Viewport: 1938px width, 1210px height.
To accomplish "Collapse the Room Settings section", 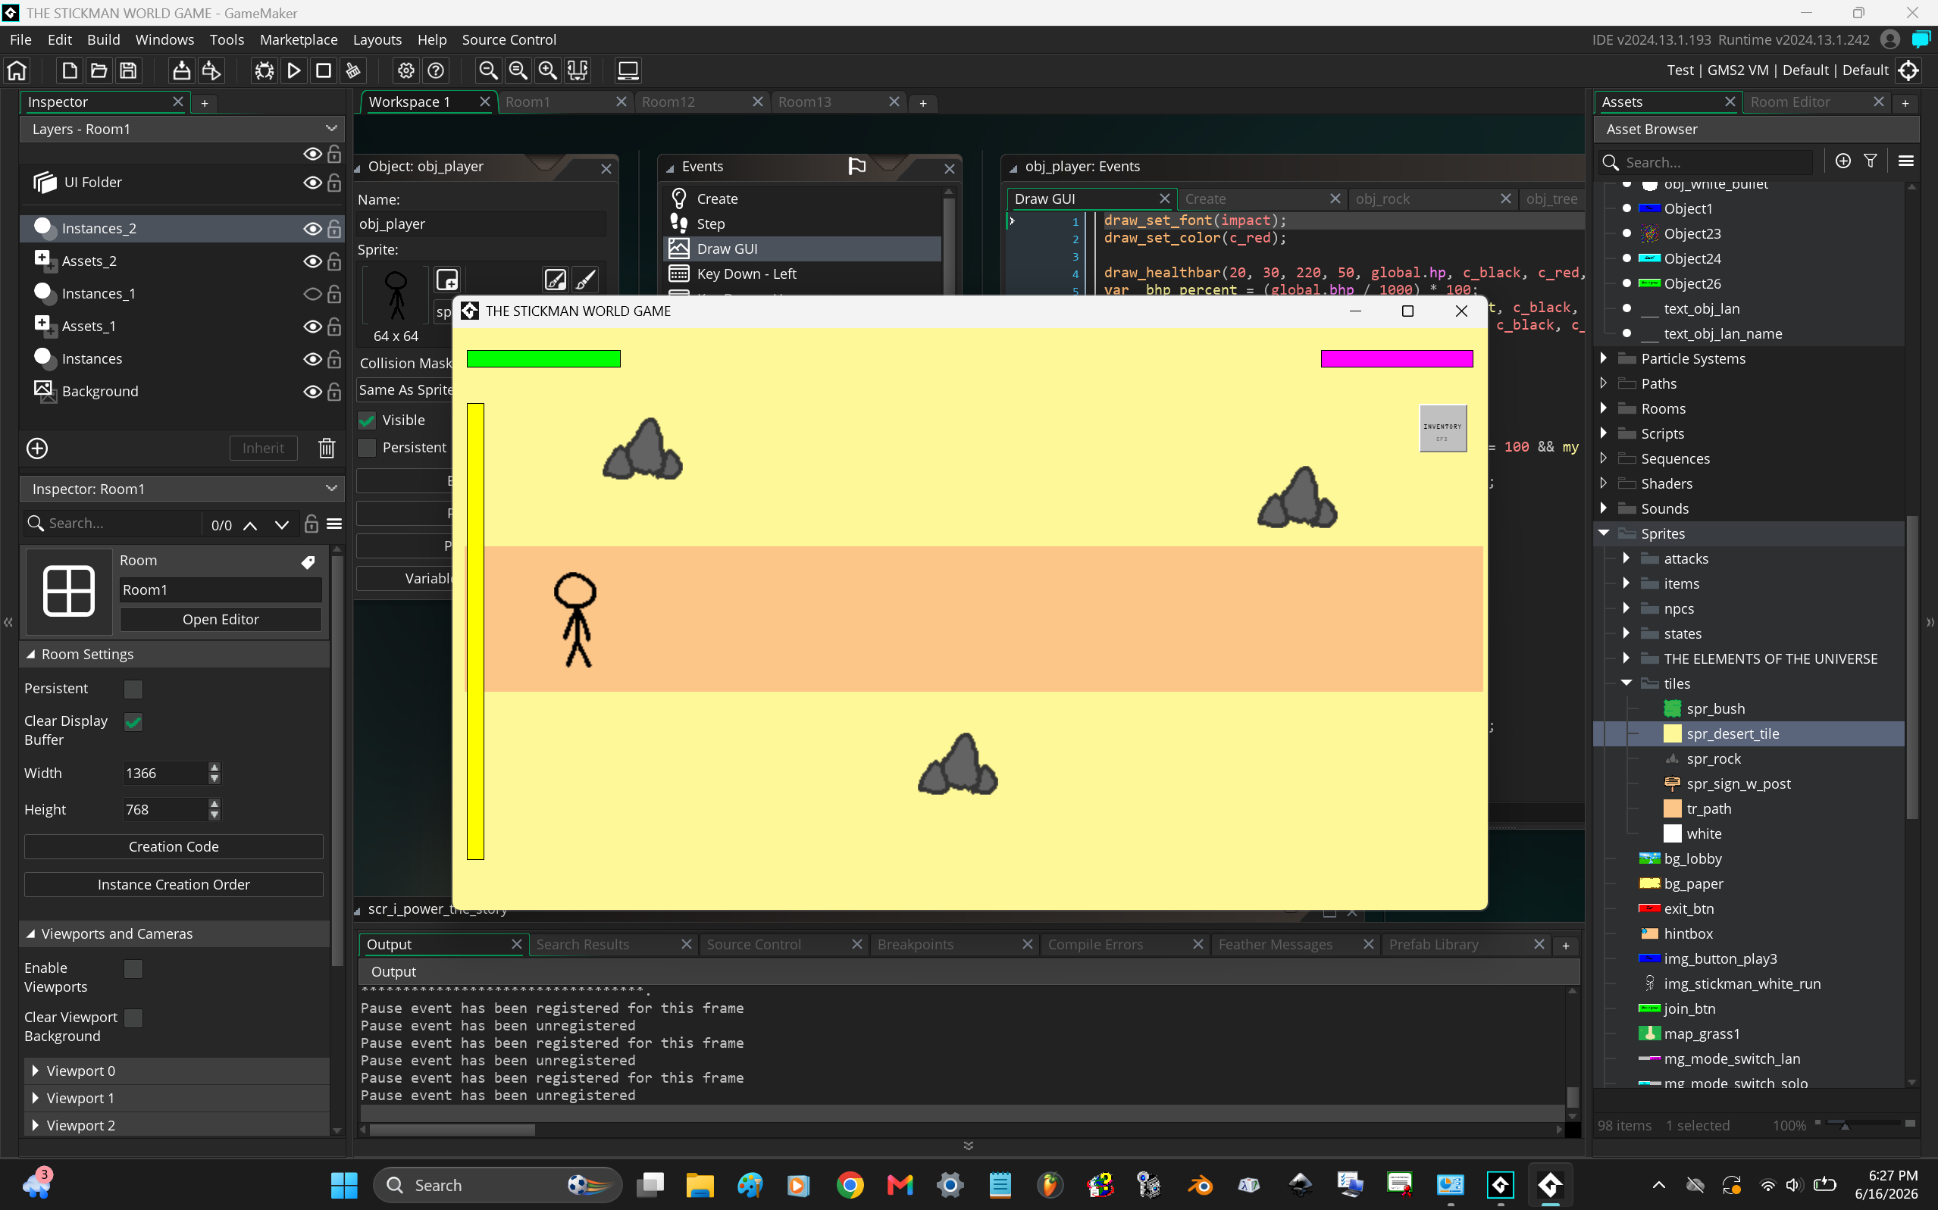I will [30, 655].
